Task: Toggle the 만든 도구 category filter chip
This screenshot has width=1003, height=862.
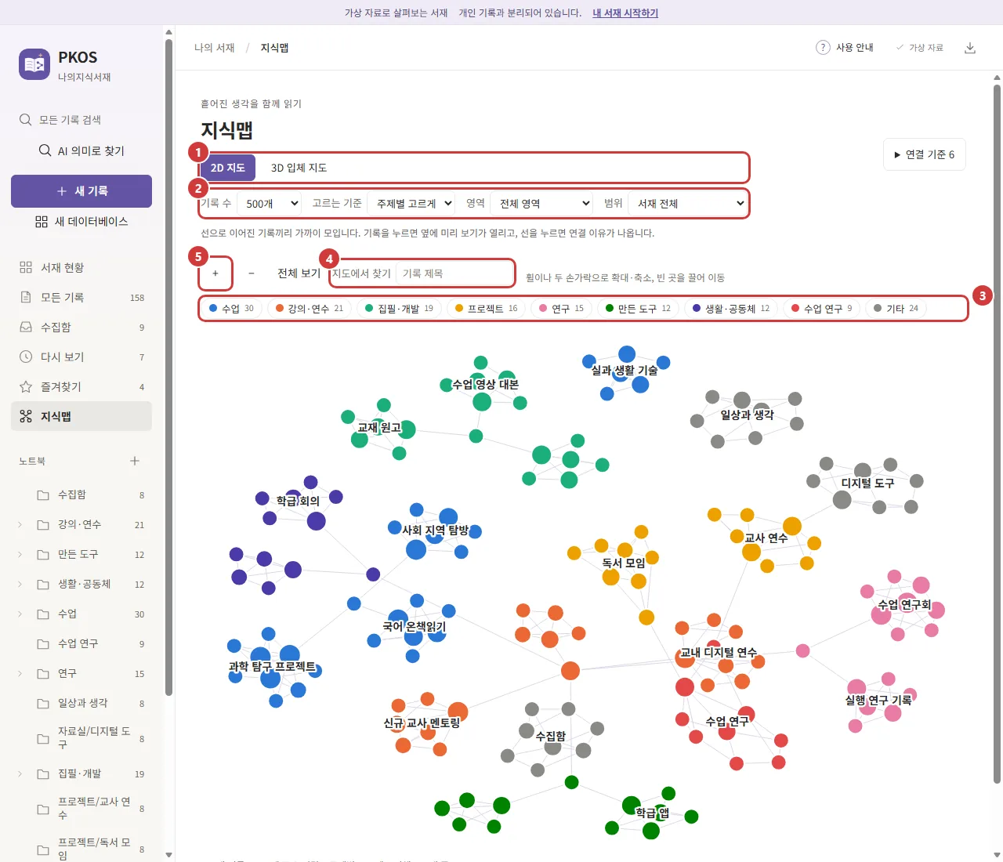Action: click(x=638, y=309)
